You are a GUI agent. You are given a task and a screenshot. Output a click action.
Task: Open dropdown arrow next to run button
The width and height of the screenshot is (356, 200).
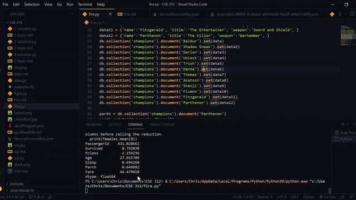(x=345, y=14)
